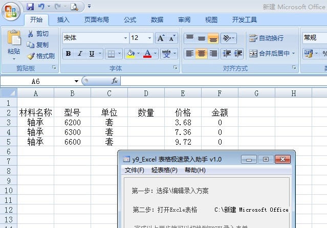Viewport: 327px width, 228px height.
Task: Open print preview from quick access toolbar
Action: click(74, 7)
